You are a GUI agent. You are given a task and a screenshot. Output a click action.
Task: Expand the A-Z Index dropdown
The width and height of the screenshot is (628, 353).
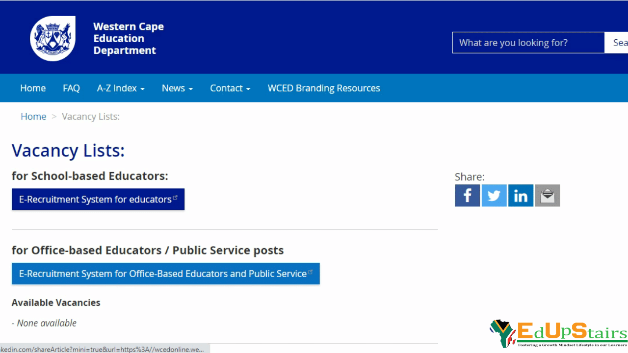[121, 88]
